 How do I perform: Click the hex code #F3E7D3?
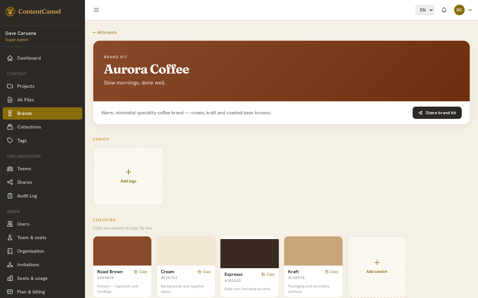[x=169, y=278]
